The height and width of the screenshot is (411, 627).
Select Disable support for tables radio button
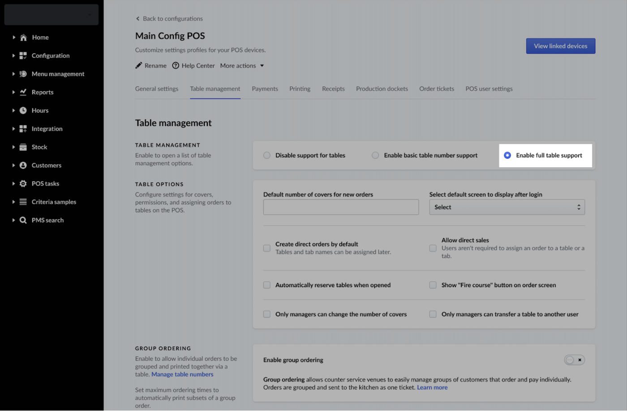click(x=267, y=156)
